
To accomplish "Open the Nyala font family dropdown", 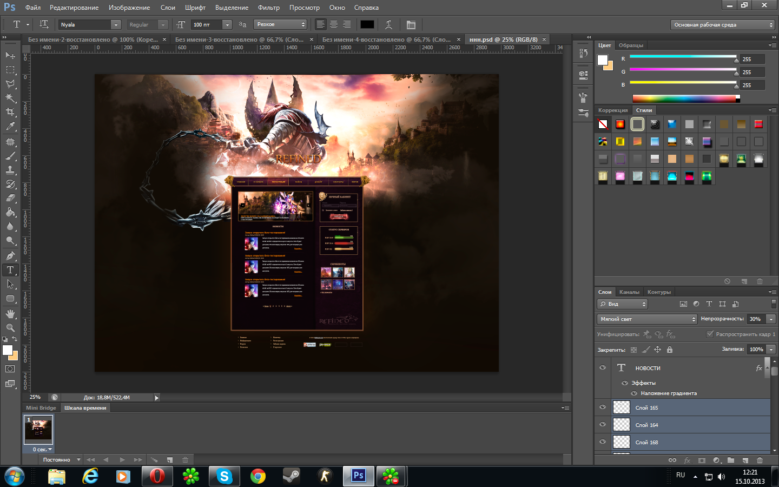I will click(116, 24).
